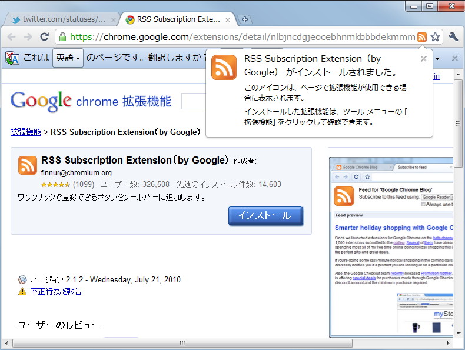Click the blue インストール button

(x=265, y=216)
